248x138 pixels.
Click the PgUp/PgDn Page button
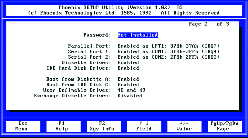point(225,126)
